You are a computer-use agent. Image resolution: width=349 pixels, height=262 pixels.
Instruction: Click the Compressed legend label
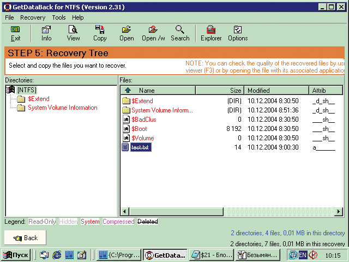[x=118, y=222]
